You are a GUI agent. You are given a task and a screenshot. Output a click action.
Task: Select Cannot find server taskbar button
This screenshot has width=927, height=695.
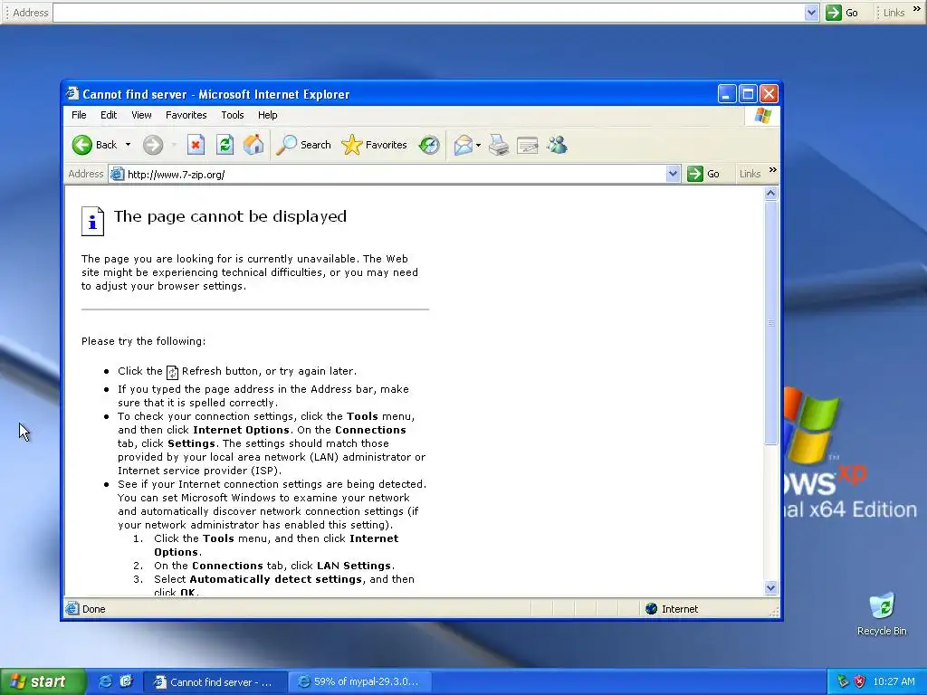[x=215, y=682]
